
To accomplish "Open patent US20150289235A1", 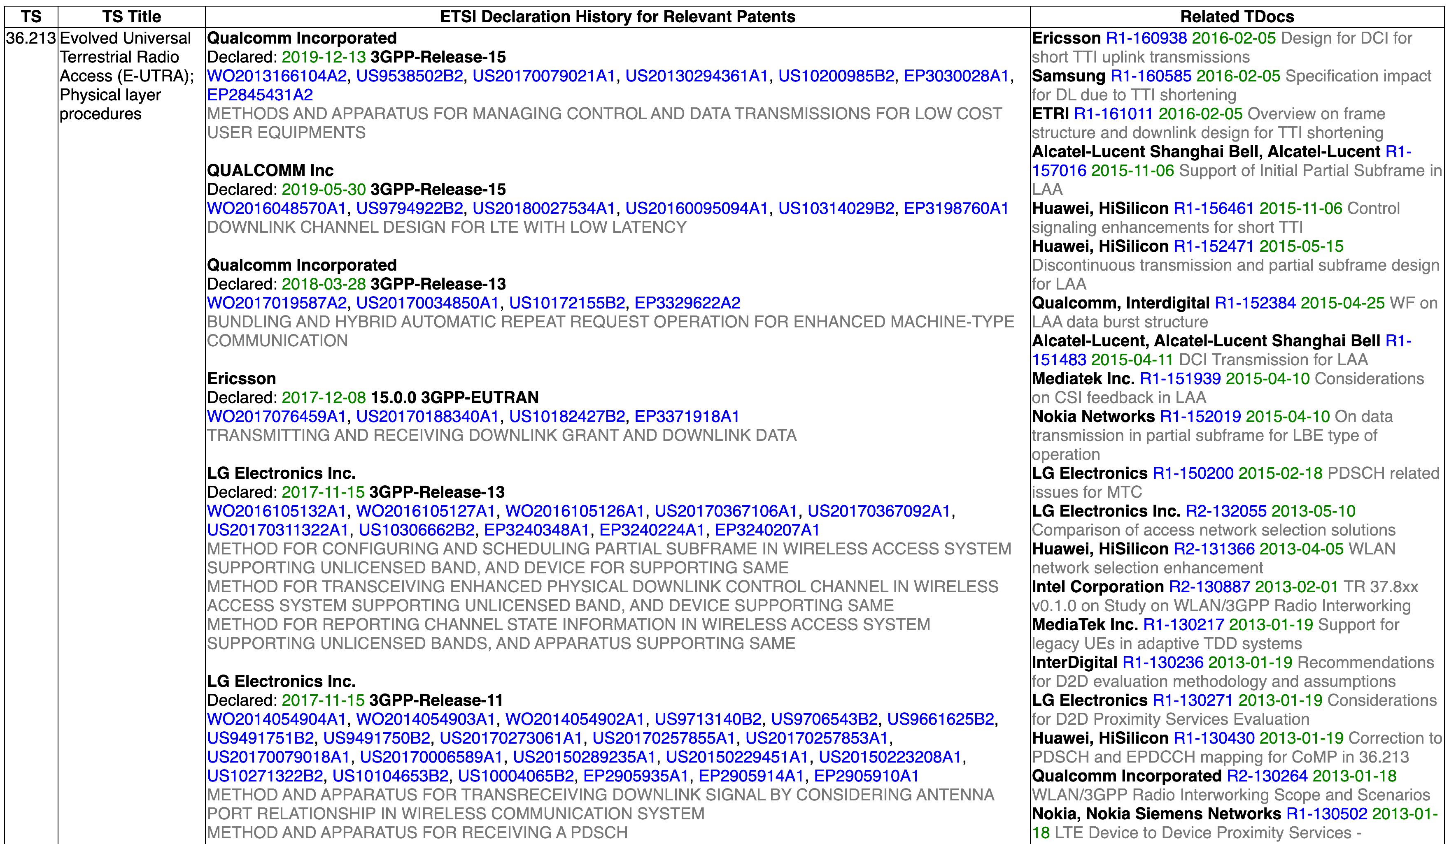I will [x=584, y=757].
